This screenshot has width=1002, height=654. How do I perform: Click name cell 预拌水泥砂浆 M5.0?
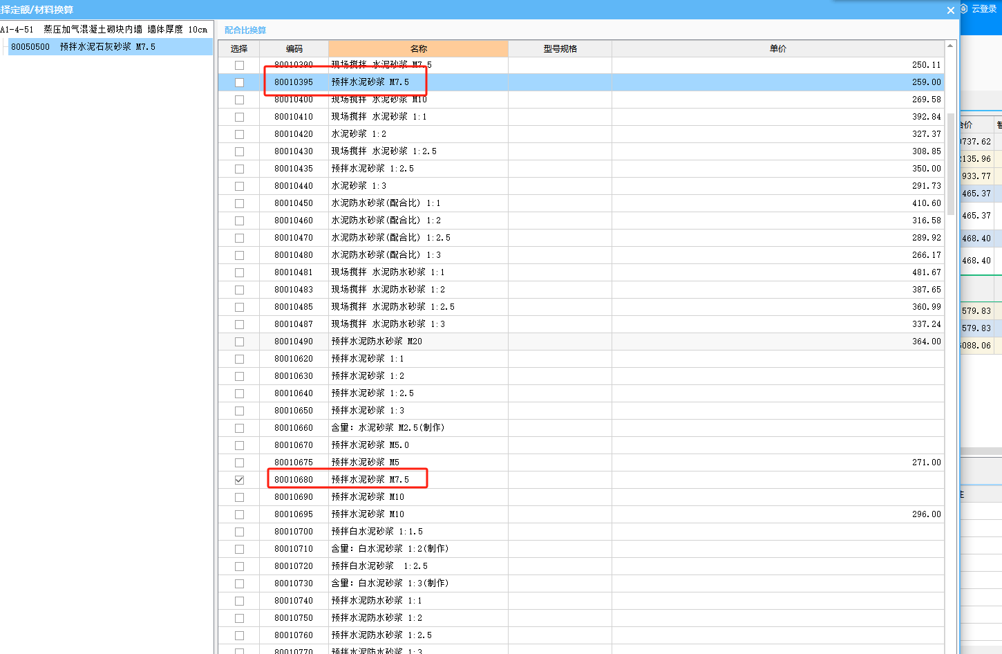[419, 445]
